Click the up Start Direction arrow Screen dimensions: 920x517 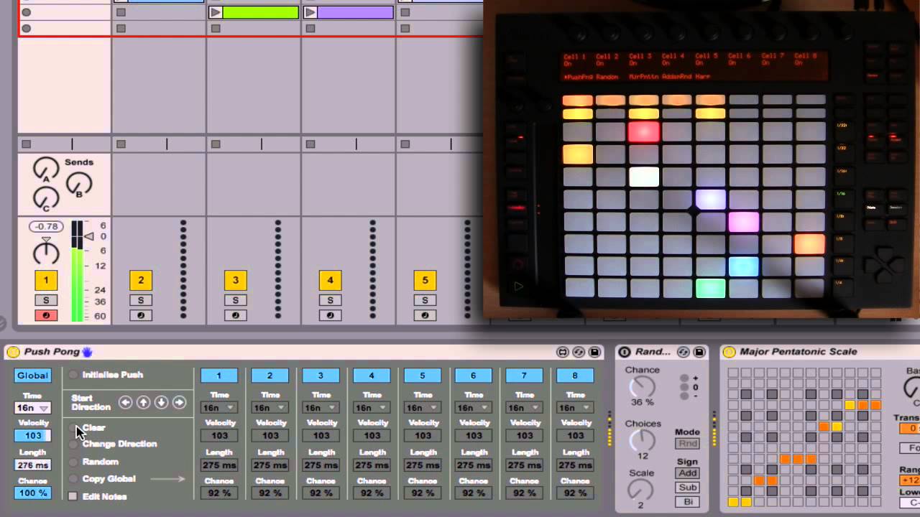point(144,402)
